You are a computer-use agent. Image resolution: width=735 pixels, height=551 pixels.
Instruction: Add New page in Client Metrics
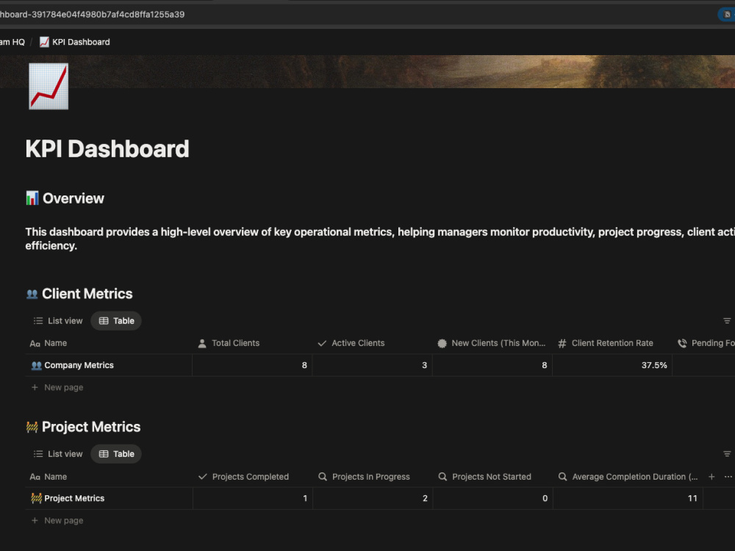[57, 387]
